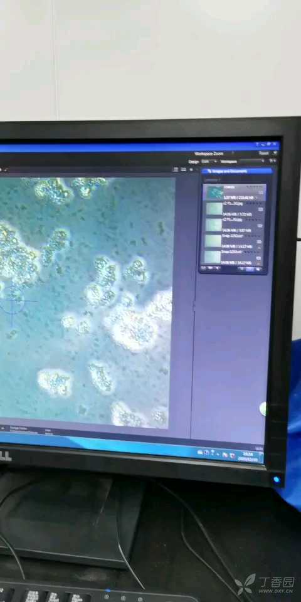The width and height of the screenshot is (301, 602).
Task: Adjust the Workspace brightness slider
Action: [x=251, y=161]
